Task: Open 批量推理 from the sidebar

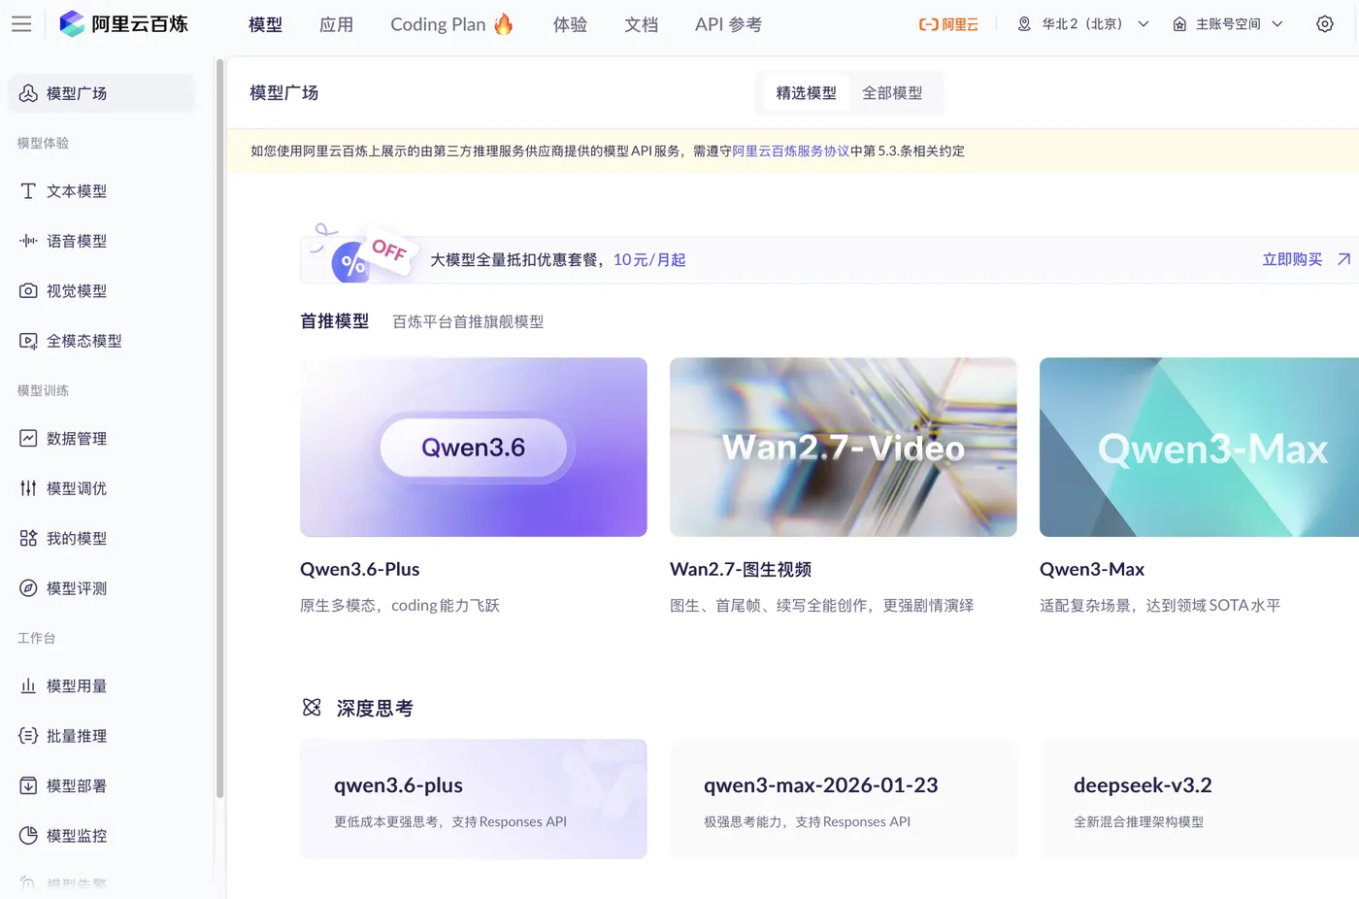Action: pyautogui.click(x=80, y=735)
